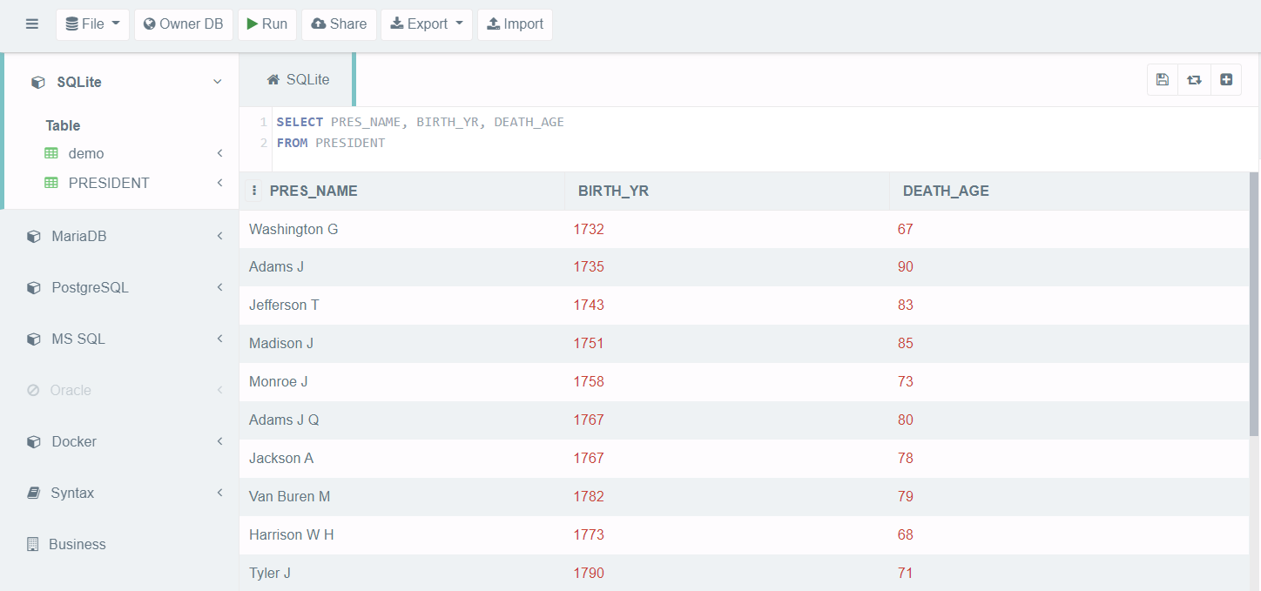Click the Import button

pyautogui.click(x=515, y=24)
